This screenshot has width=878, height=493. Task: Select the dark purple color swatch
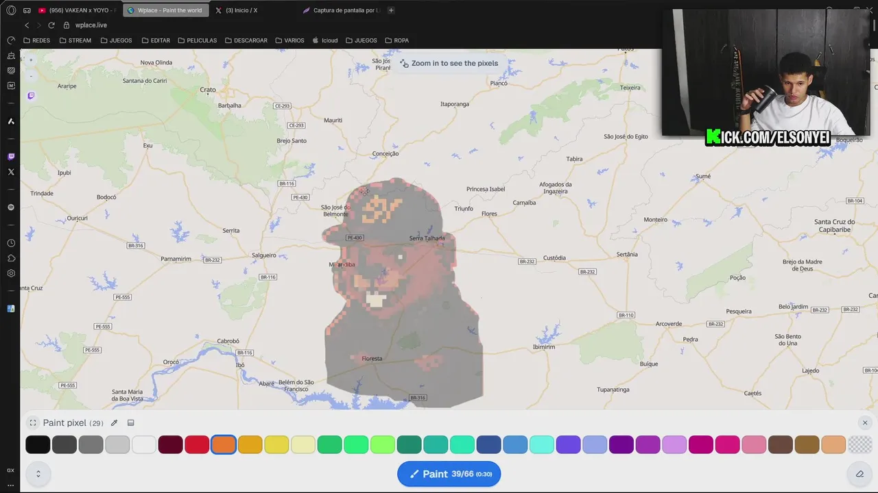pyautogui.click(x=621, y=444)
